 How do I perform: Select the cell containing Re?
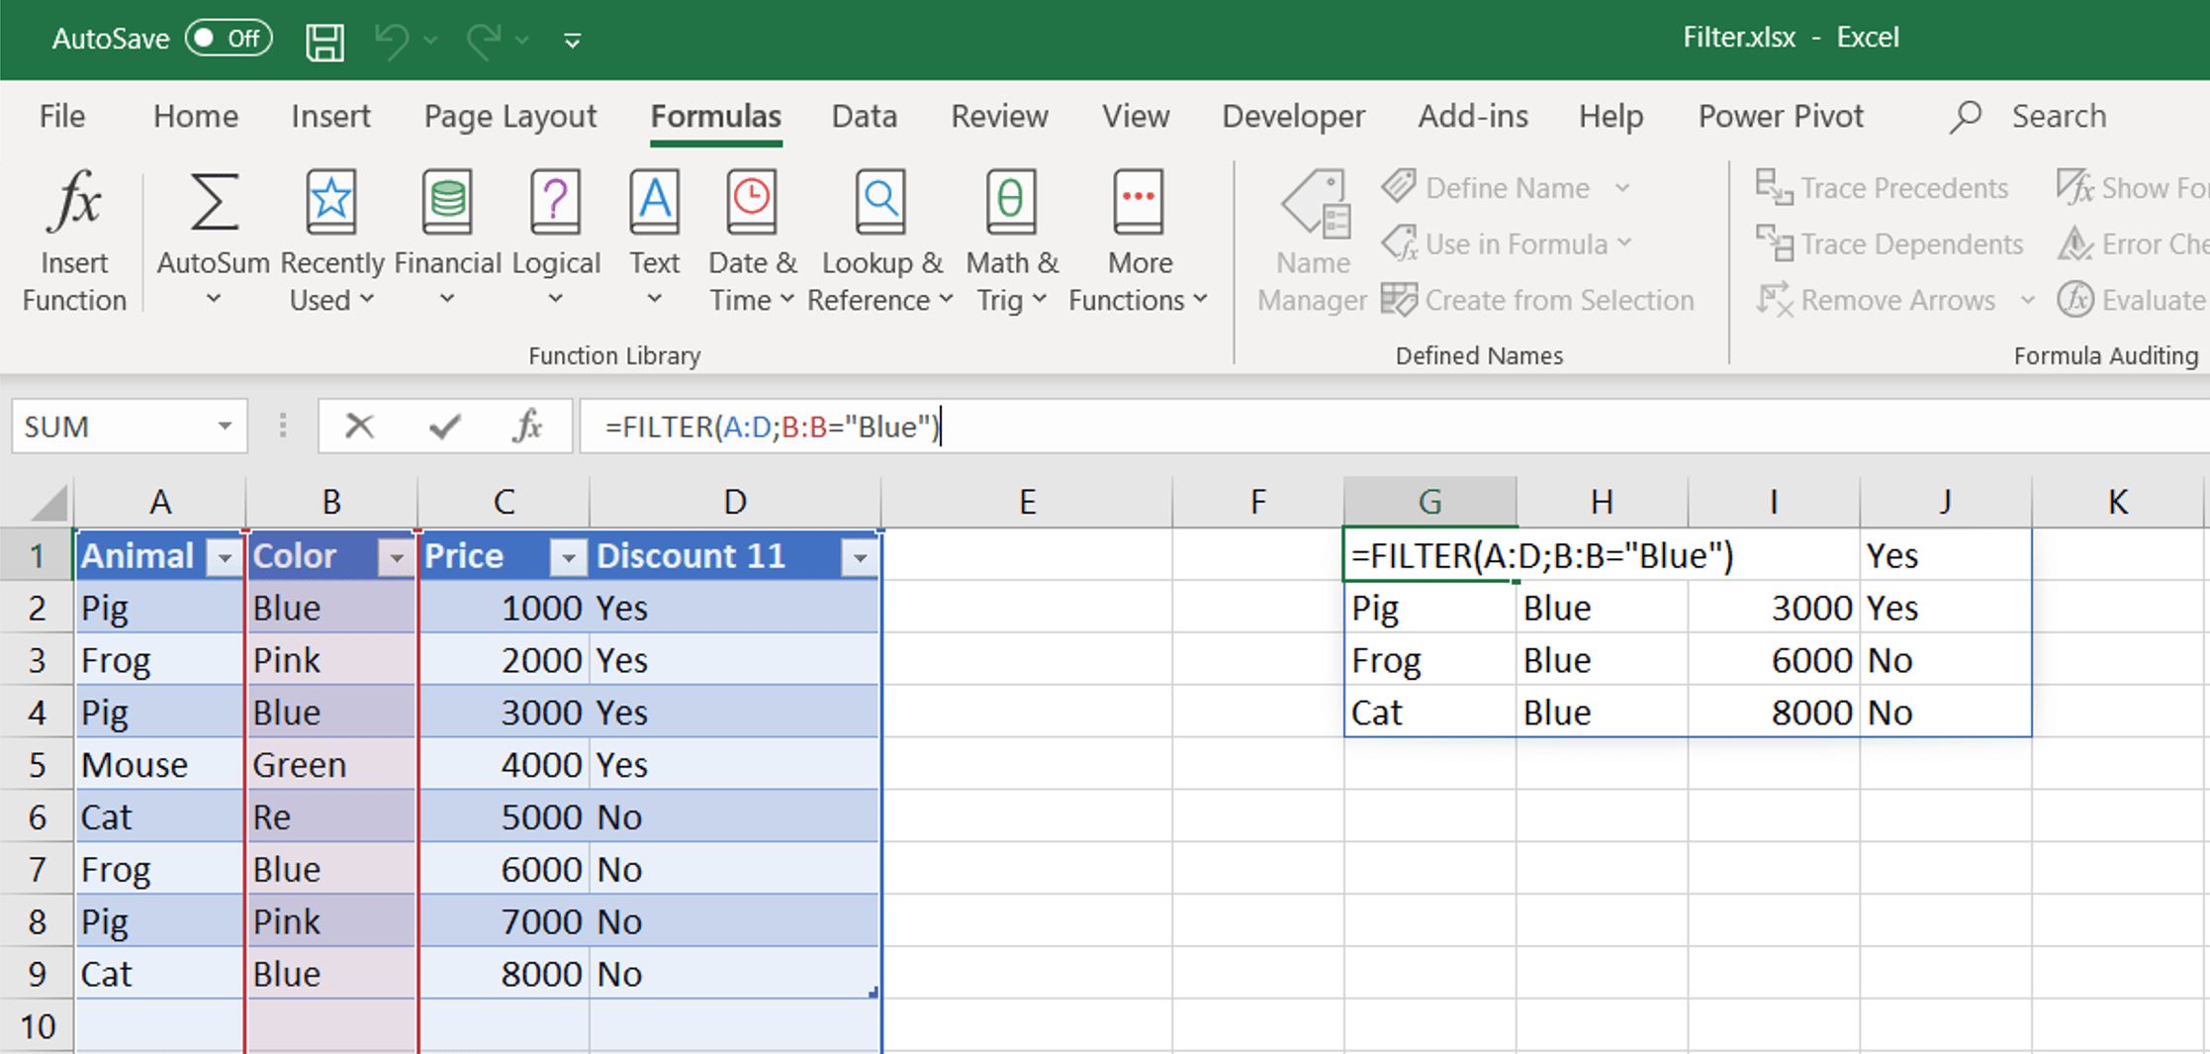pyautogui.click(x=331, y=817)
